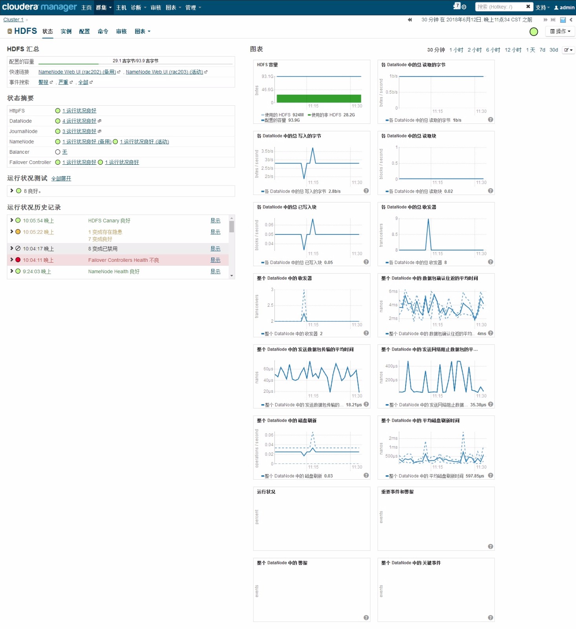Expand the 10:04:17 变成已禁用 entry
The image size is (576, 629).
click(x=11, y=248)
